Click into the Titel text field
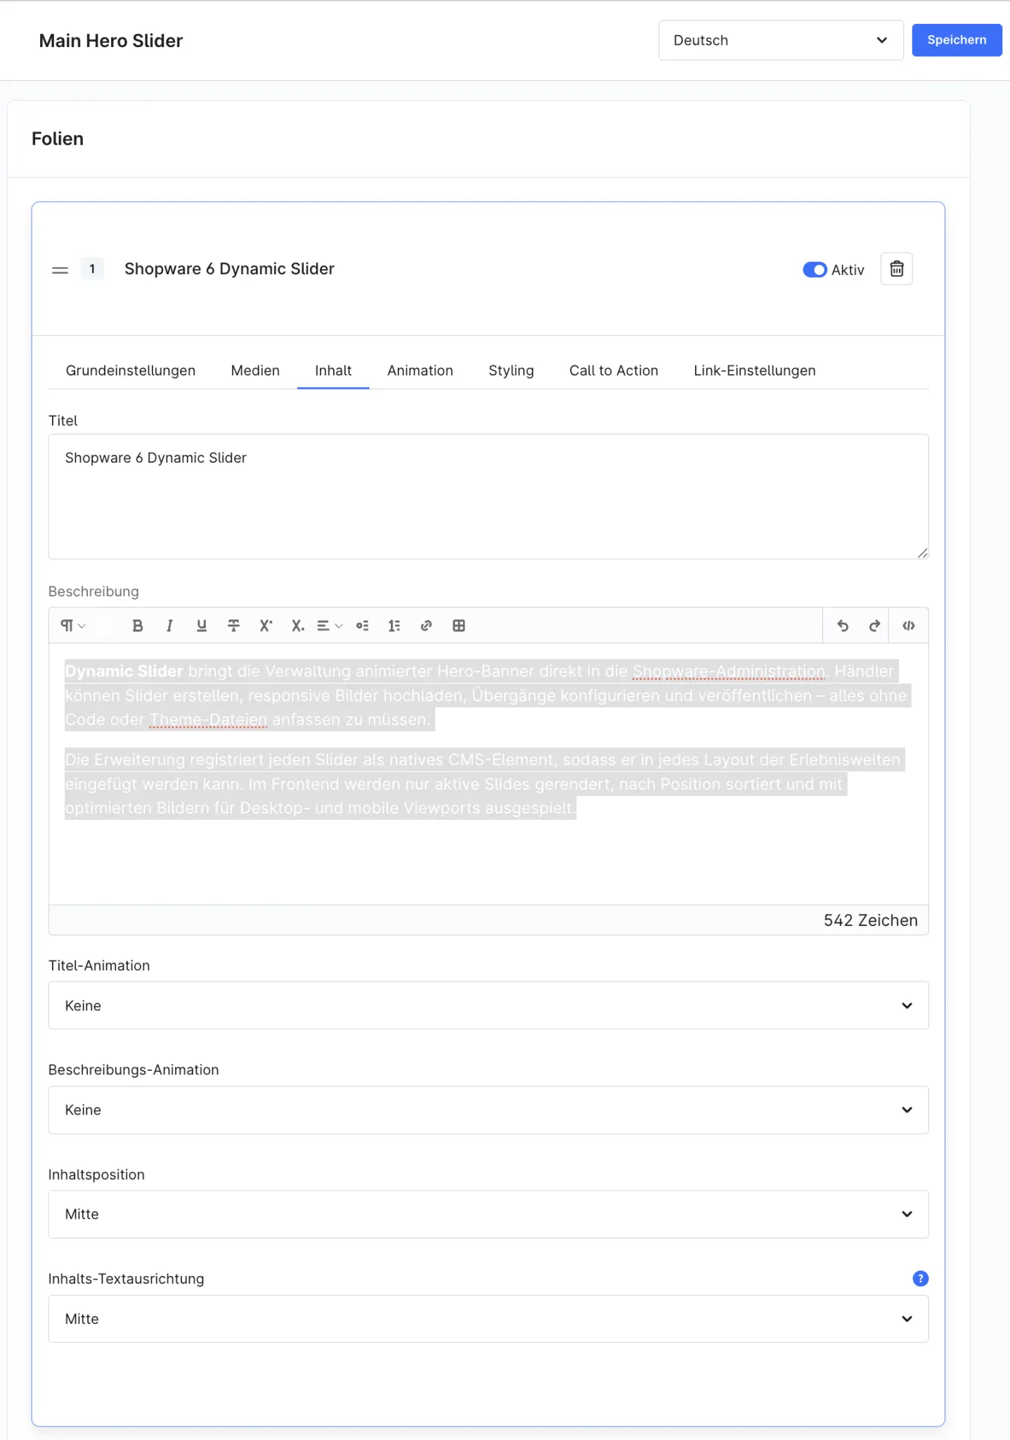 (488, 496)
